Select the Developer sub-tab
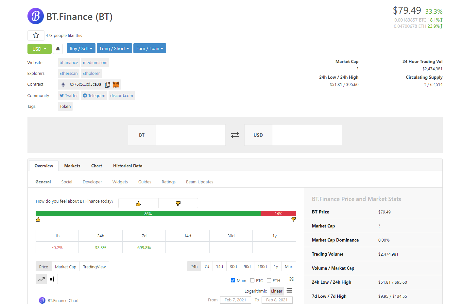 click(x=93, y=182)
